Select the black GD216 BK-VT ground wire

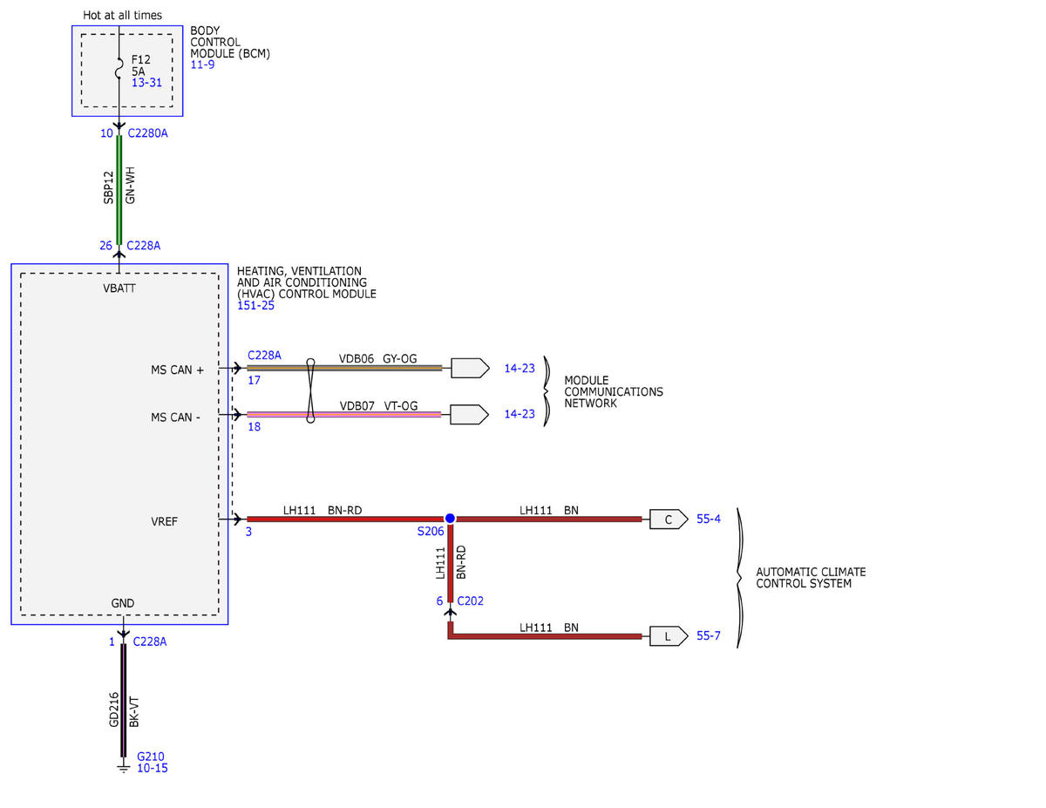[x=123, y=702]
